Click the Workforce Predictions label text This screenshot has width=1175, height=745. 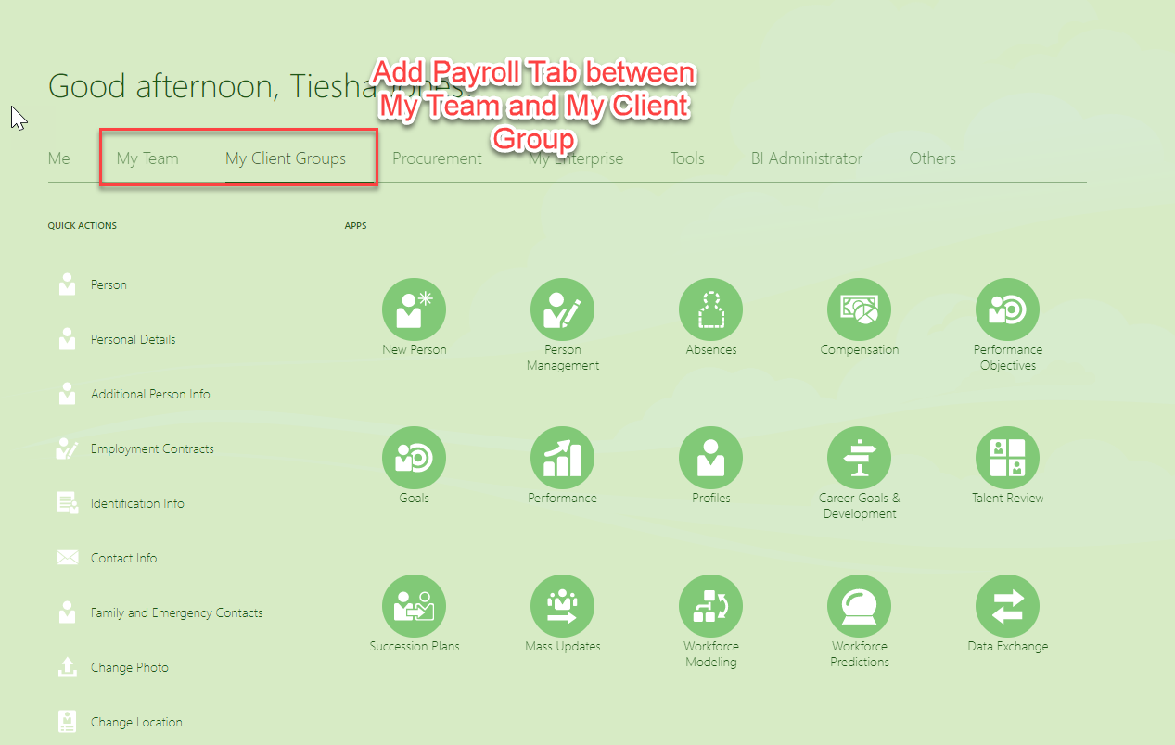859,654
